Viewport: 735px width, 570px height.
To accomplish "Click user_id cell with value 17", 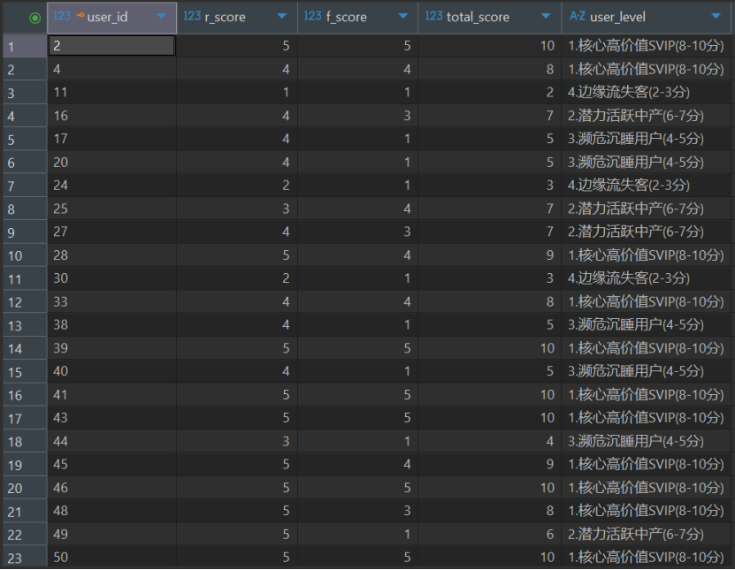I will click(x=111, y=139).
